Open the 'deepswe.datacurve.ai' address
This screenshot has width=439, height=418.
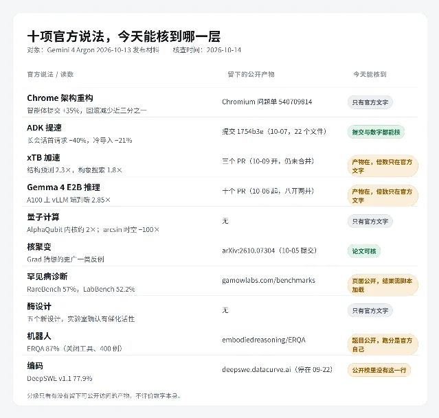pos(277,369)
